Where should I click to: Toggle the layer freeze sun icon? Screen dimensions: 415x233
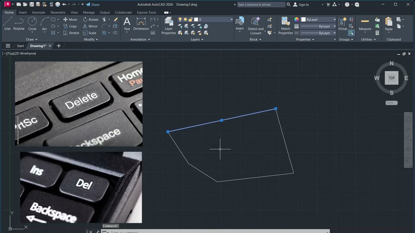185,19
